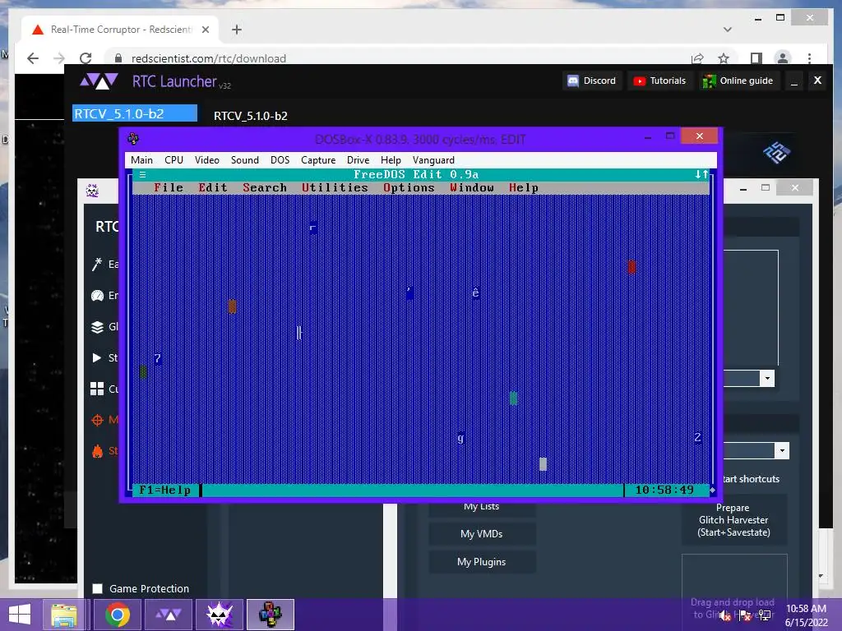Open the DOS menu in DOSBox-X
The width and height of the screenshot is (842, 631).
click(x=280, y=160)
